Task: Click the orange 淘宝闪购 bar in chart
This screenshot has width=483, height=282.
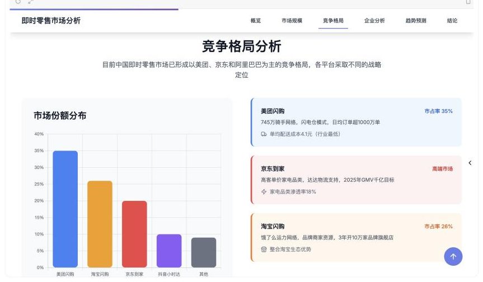Action: click(x=100, y=224)
